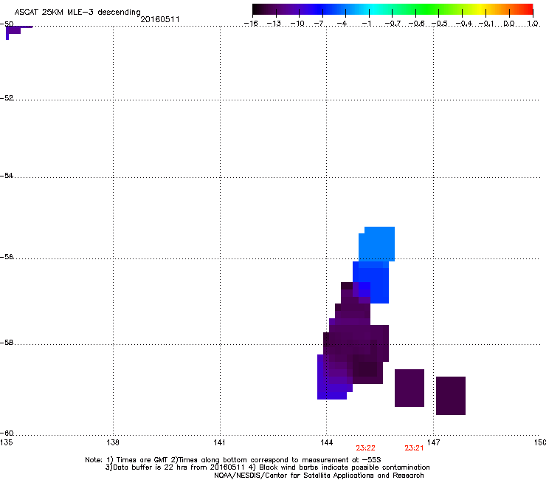
Task: Click the isolated dark purple square right of 147
Action: [451, 396]
